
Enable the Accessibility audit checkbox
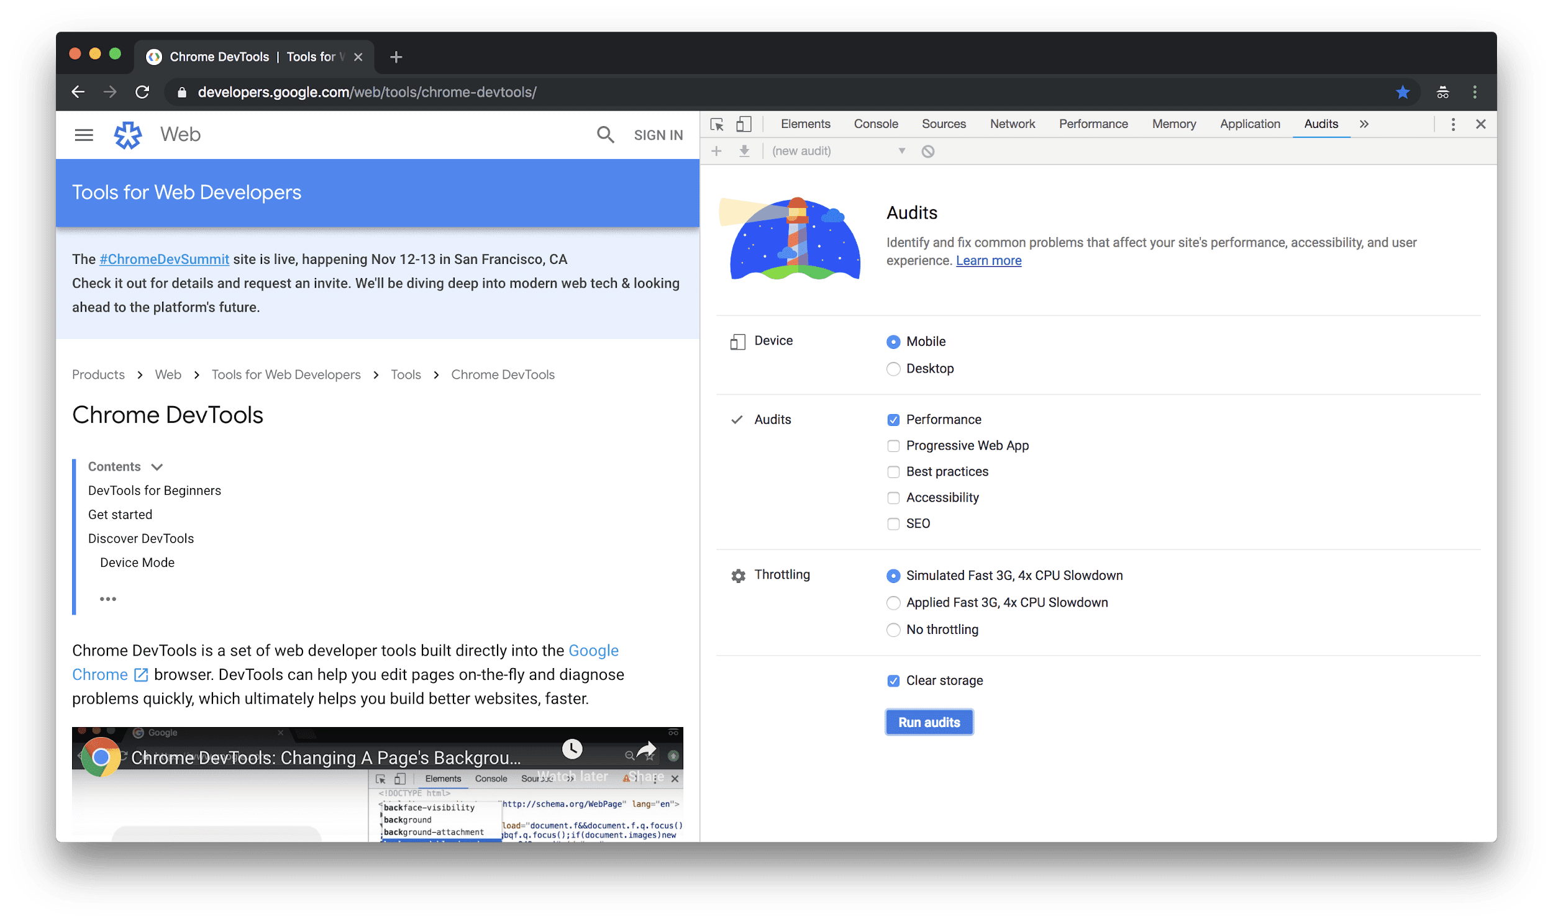[893, 497]
